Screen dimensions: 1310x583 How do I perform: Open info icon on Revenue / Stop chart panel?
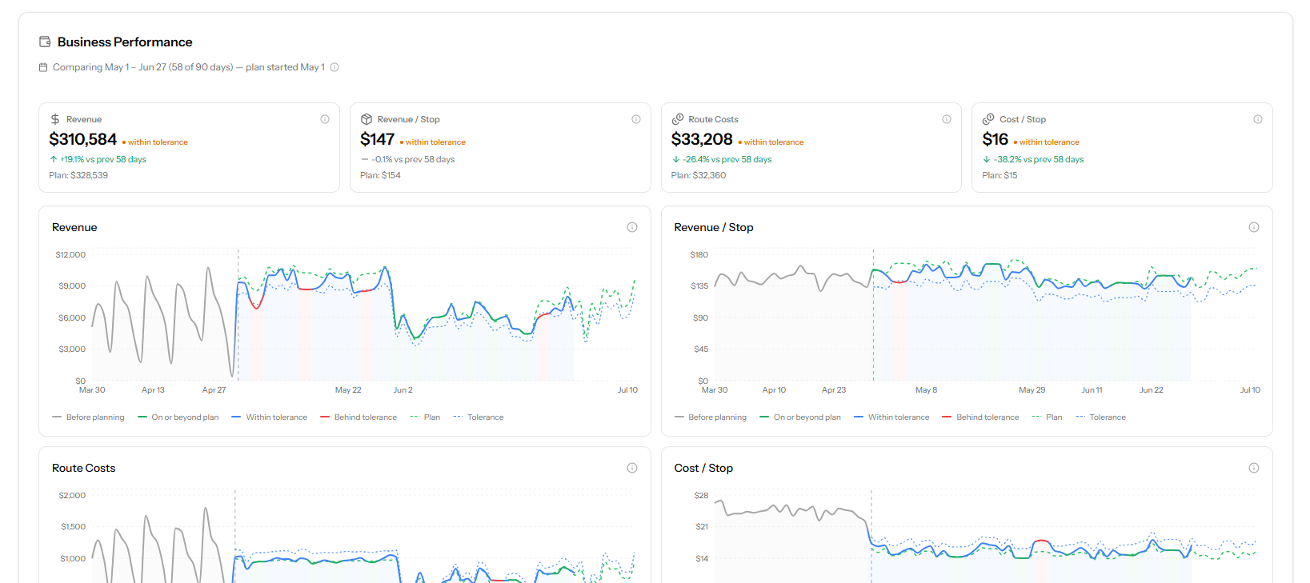pos(1254,227)
